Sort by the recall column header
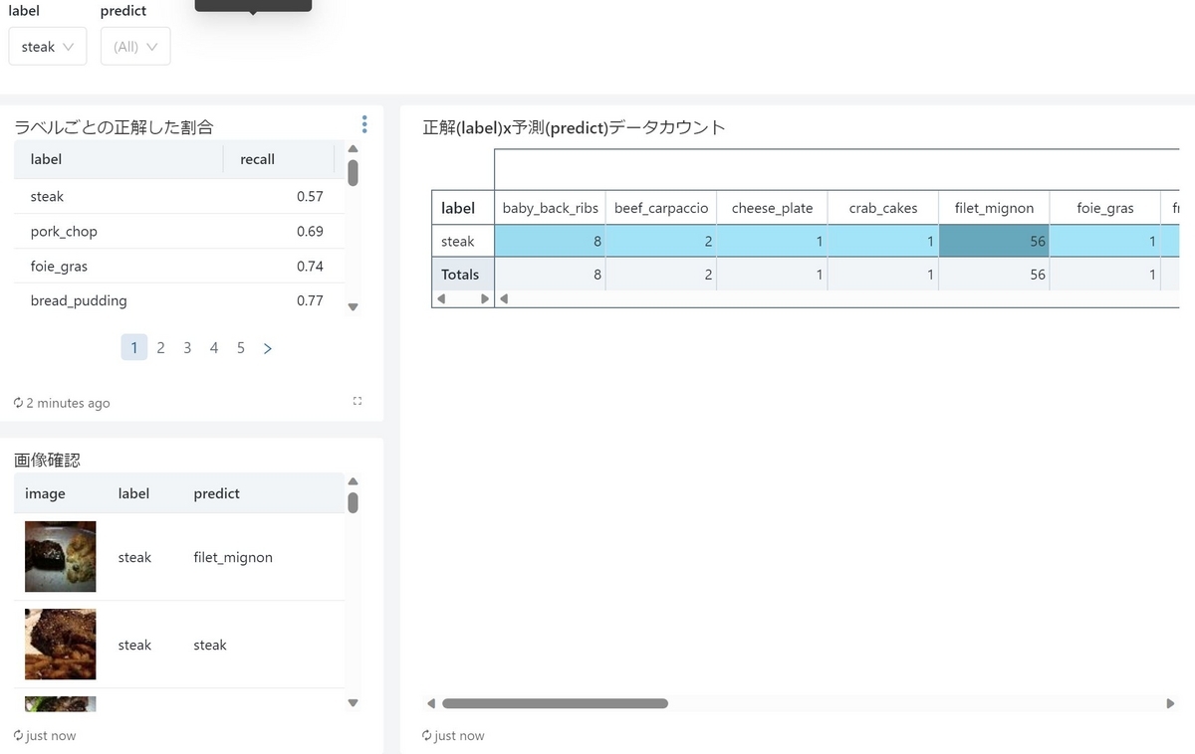 click(x=279, y=159)
